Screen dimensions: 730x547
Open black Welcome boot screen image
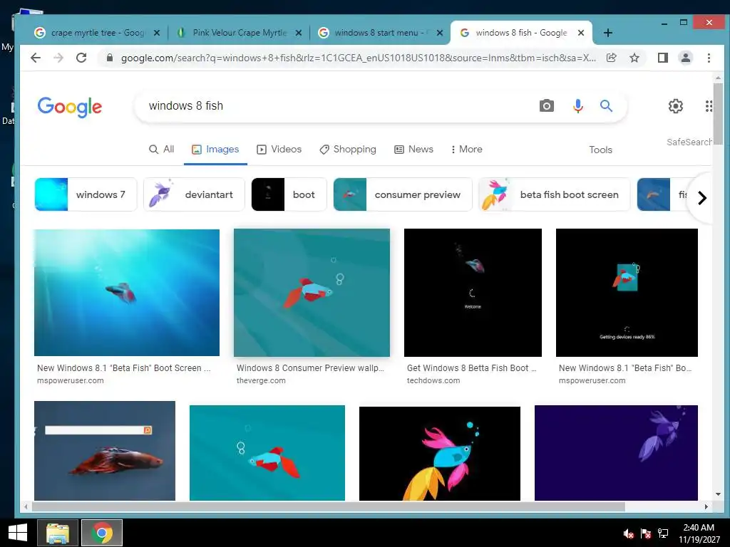473,293
